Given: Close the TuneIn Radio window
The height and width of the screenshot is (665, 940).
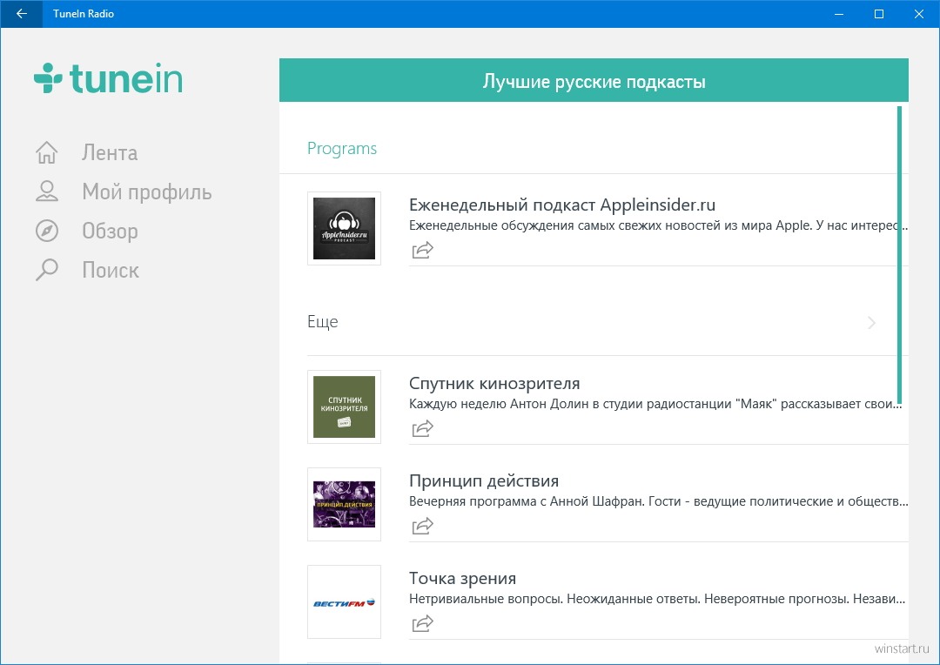Looking at the screenshot, I should tap(918, 14).
